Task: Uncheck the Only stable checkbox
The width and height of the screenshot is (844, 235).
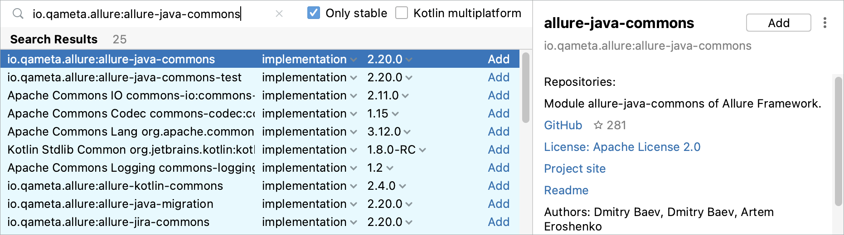Action: point(313,13)
